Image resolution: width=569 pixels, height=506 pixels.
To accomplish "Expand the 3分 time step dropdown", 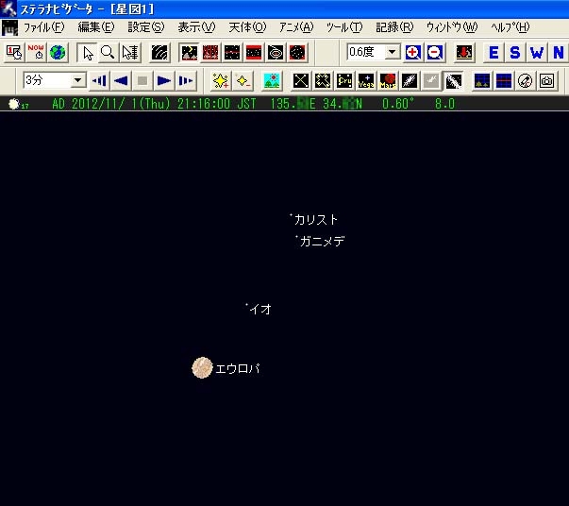I will pos(77,80).
